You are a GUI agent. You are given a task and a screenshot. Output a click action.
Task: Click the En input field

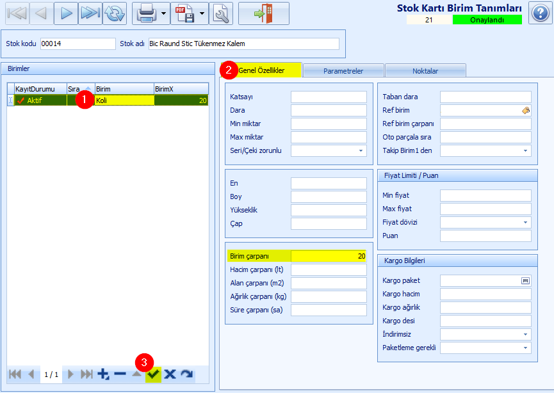329,183
